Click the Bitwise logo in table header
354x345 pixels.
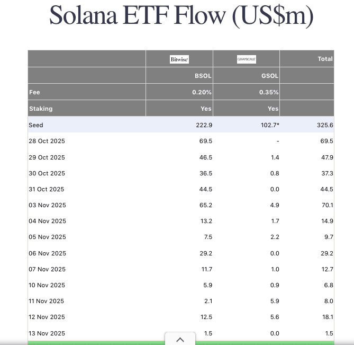(179, 59)
